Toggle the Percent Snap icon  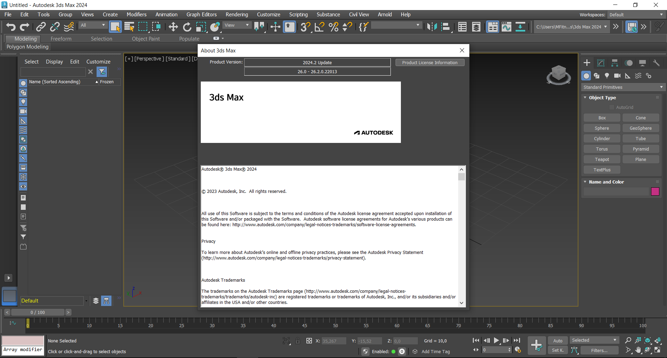[333, 27]
